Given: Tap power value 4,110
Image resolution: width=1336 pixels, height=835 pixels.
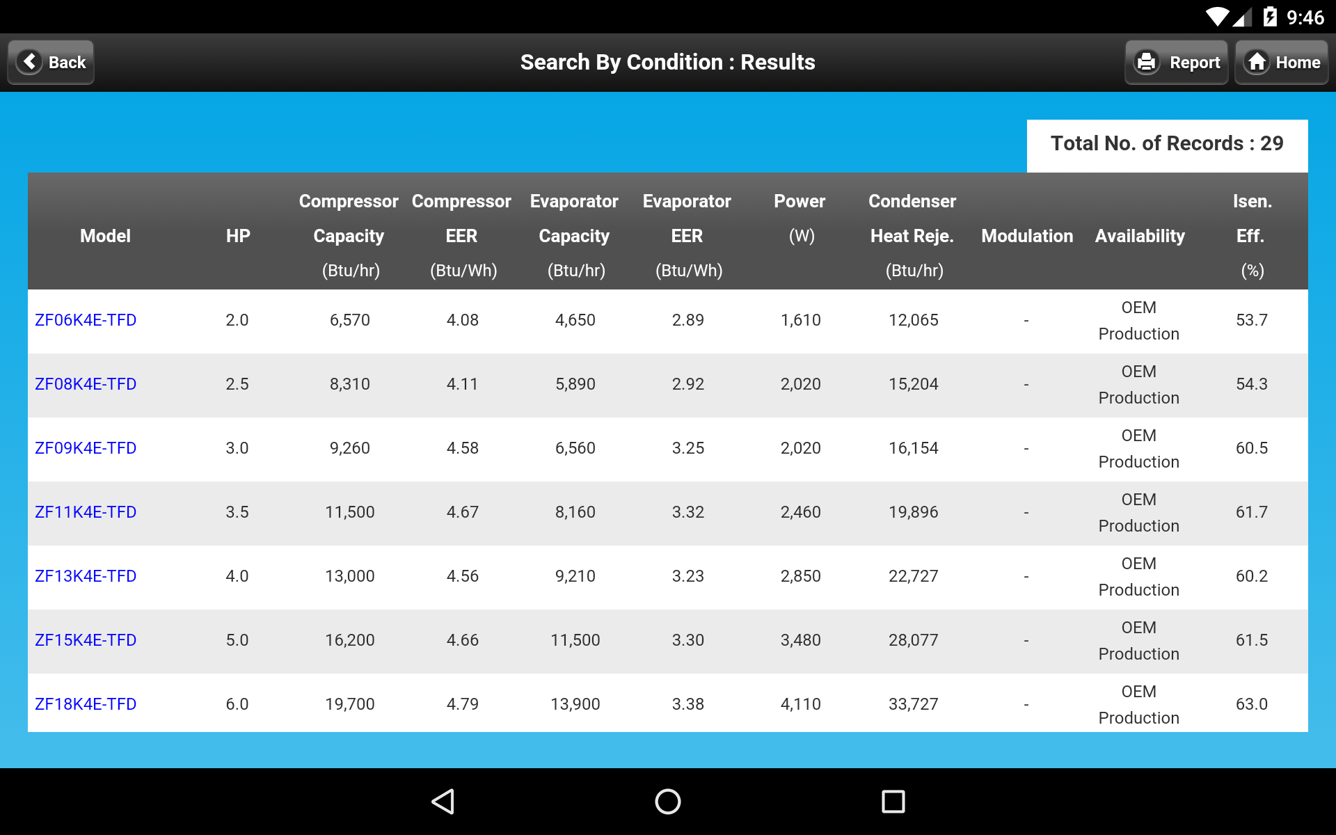Looking at the screenshot, I should [801, 704].
